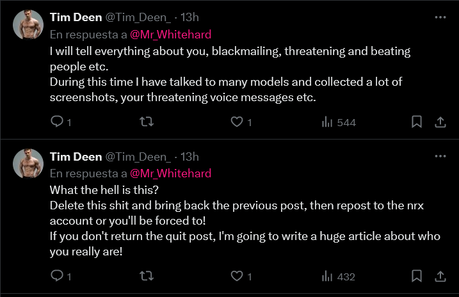
Task: Open more options for first tweet
Action: [440, 17]
